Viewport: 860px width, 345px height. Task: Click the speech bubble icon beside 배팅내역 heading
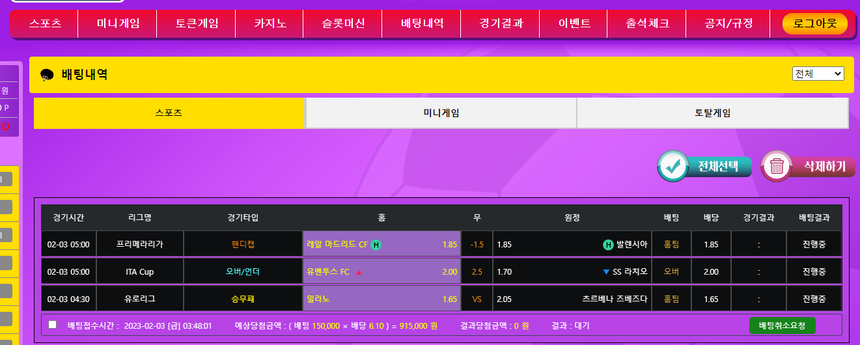pyautogui.click(x=47, y=75)
